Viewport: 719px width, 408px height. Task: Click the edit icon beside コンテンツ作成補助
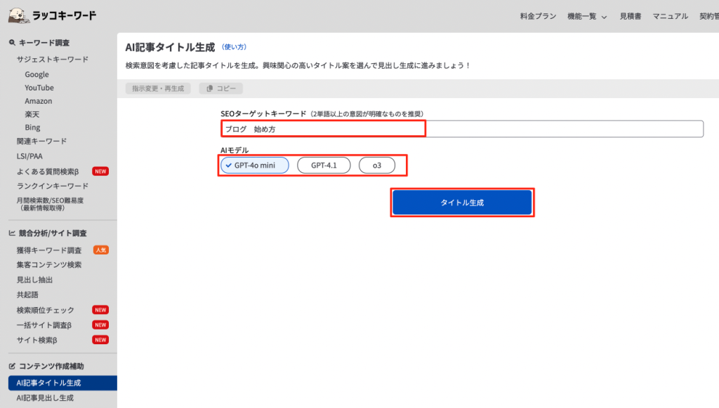pos(12,366)
